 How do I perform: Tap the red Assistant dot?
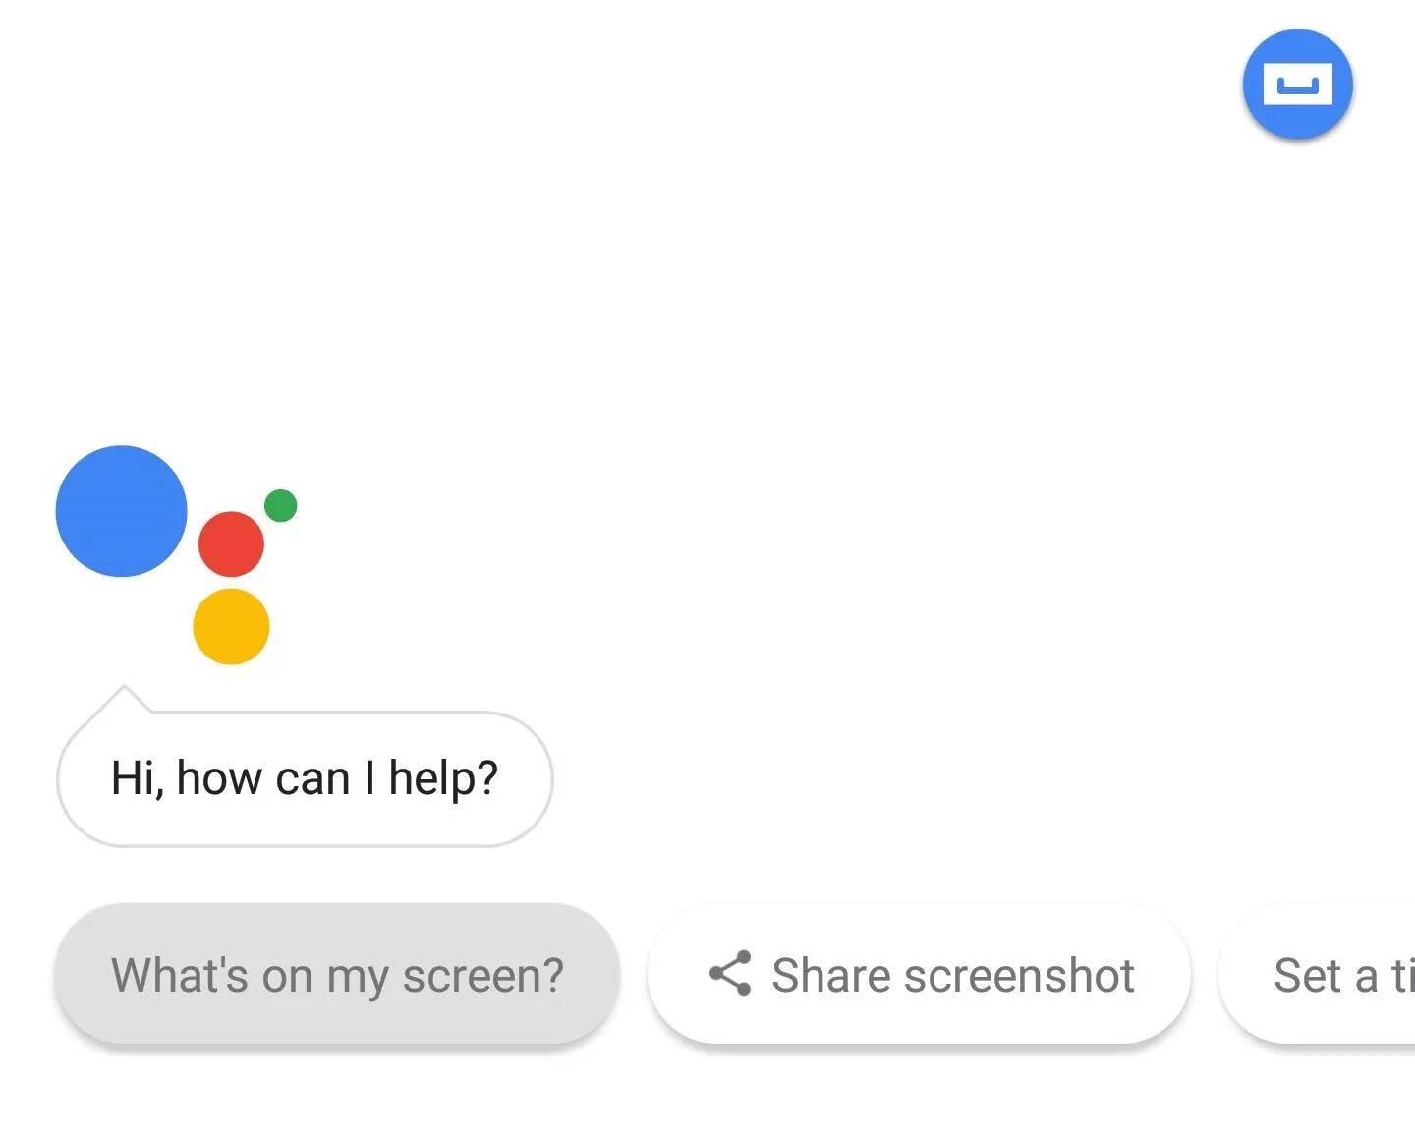click(x=231, y=543)
